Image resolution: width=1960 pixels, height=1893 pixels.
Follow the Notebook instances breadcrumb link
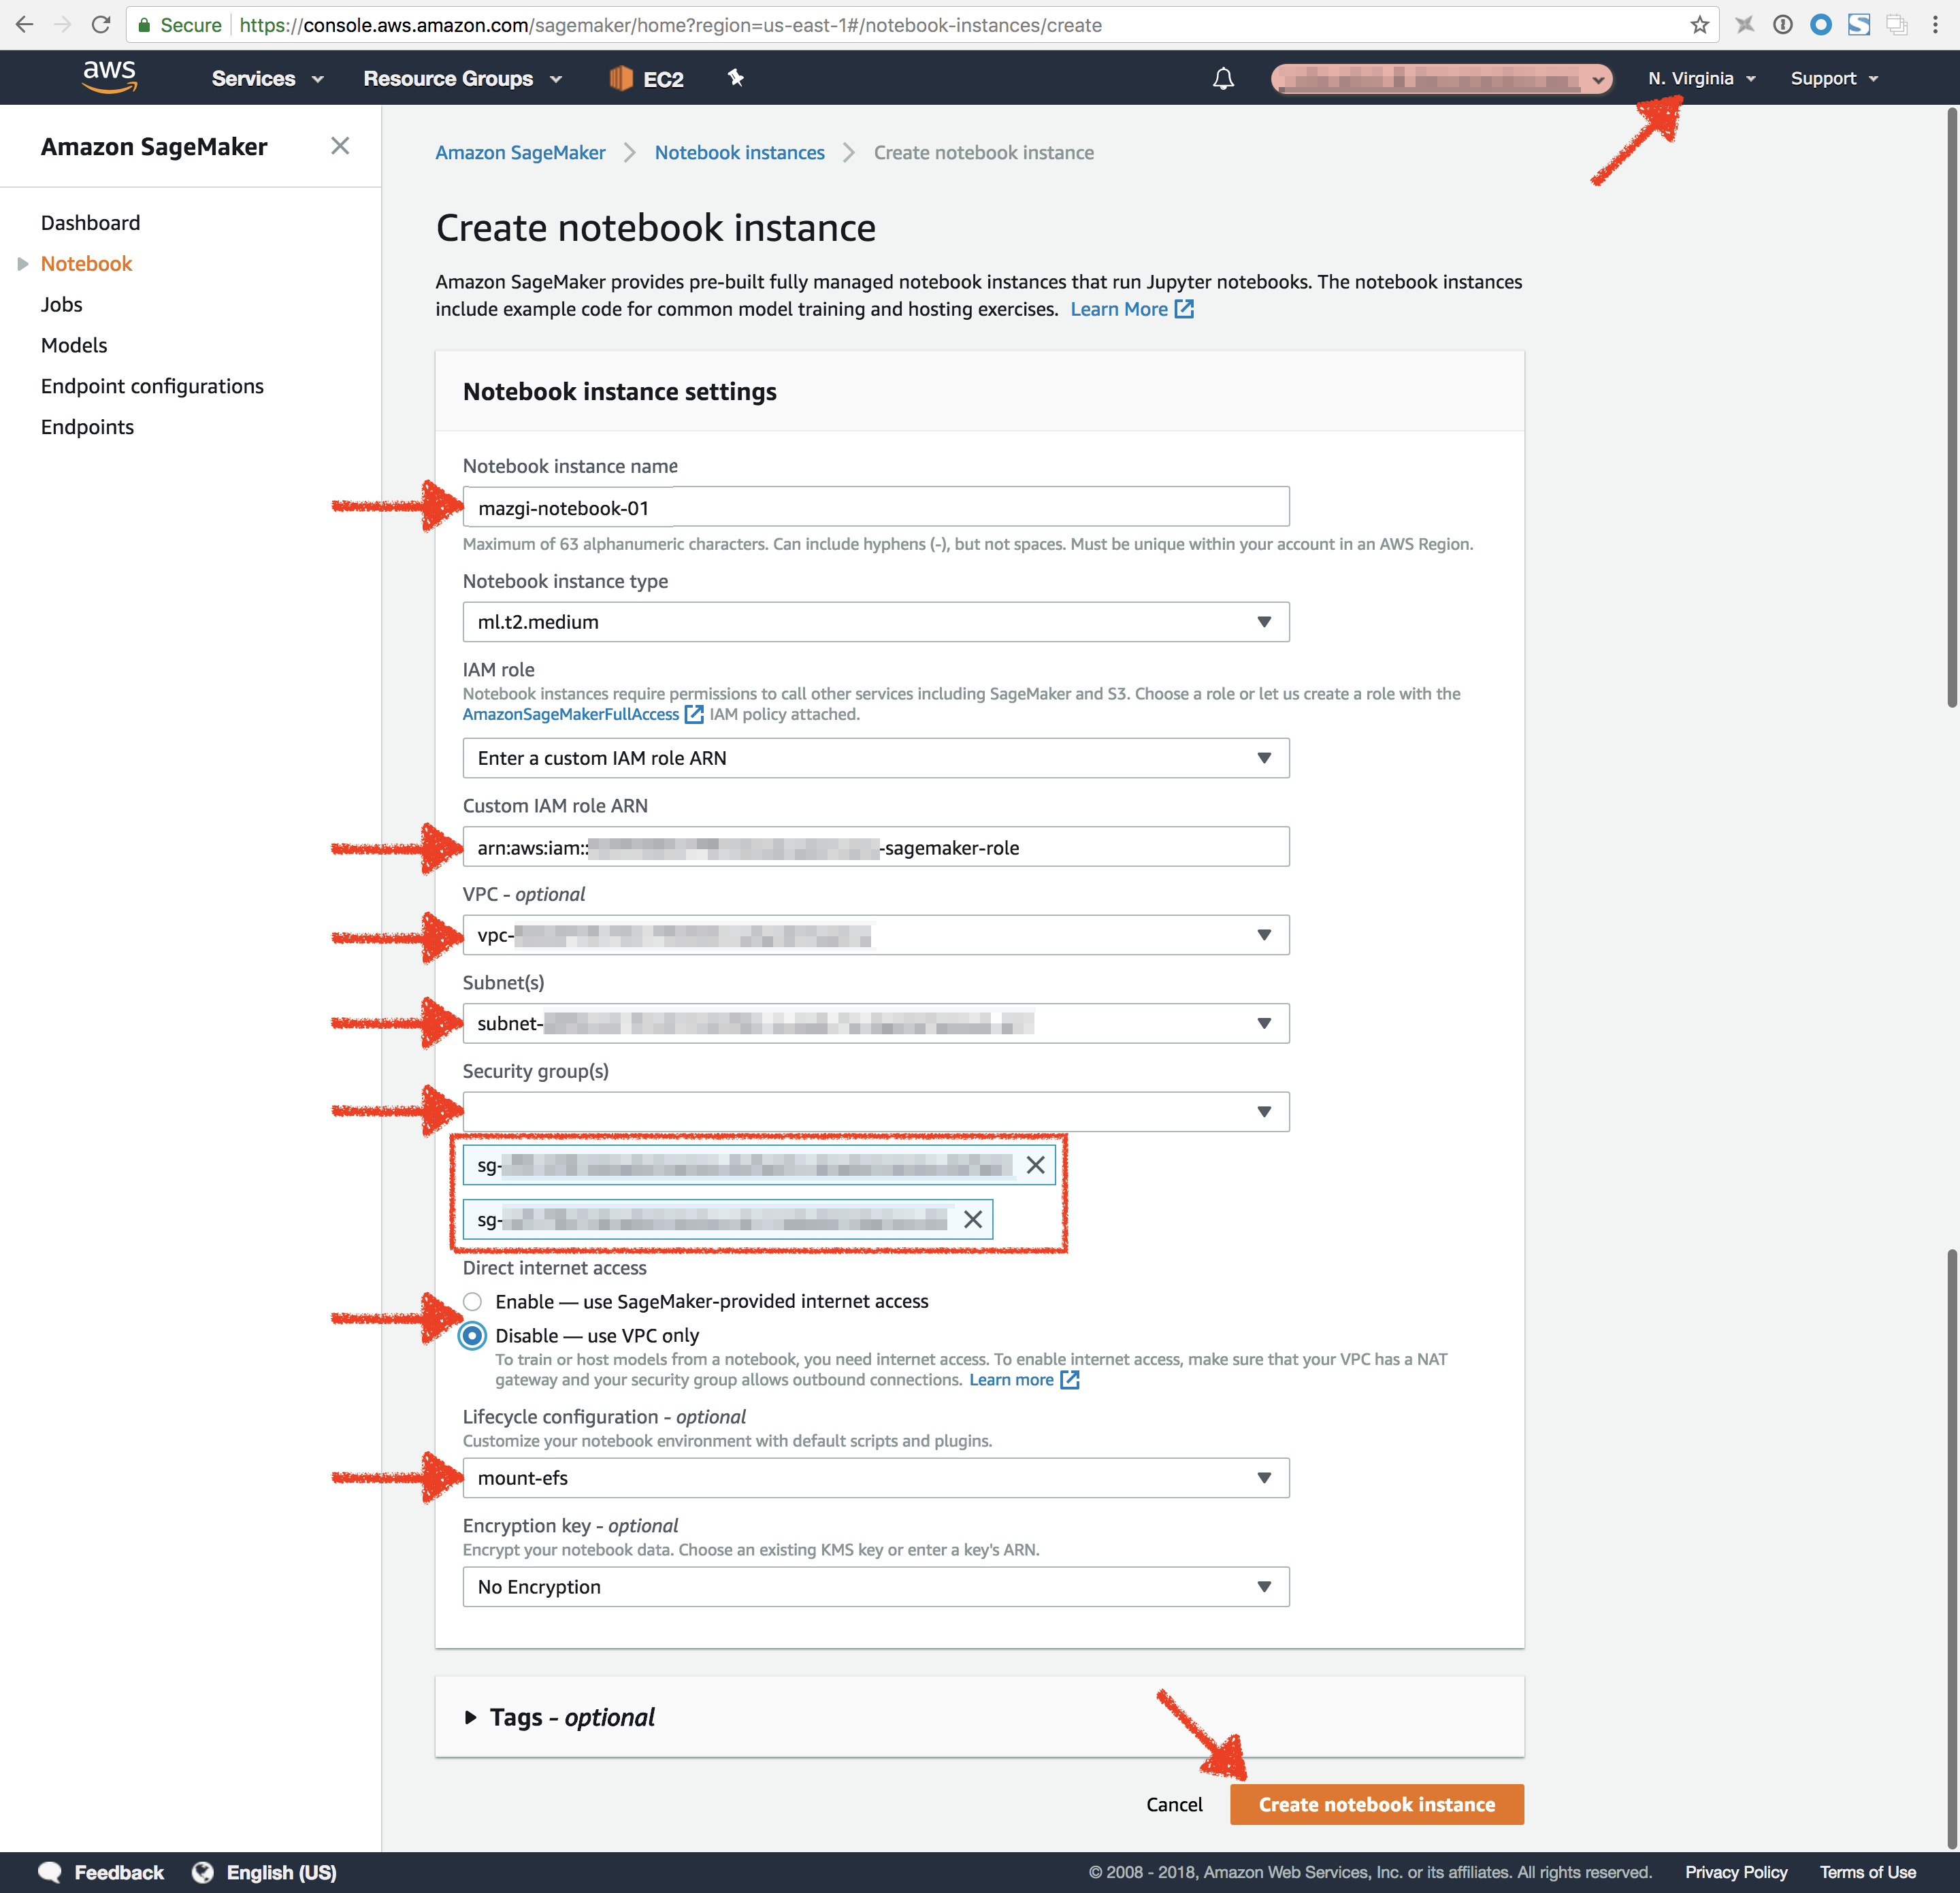click(x=739, y=153)
